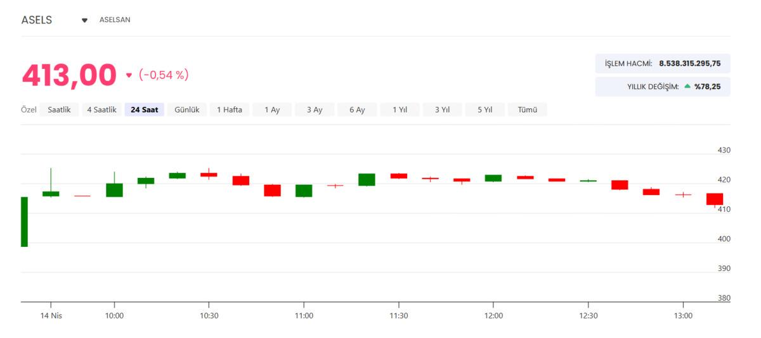
Task: Click the last red candle after 13:00
Action: (714, 199)
